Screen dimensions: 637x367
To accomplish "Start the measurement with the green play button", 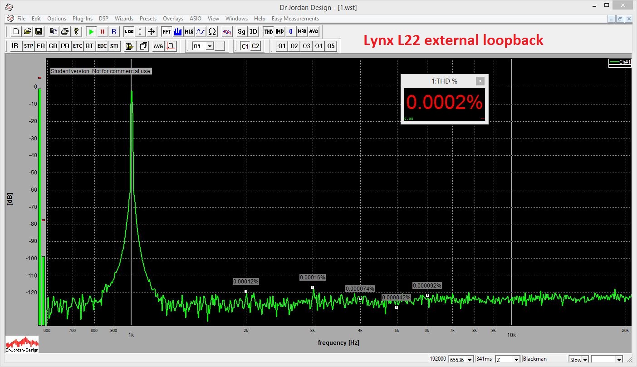I will pos(91,31).
